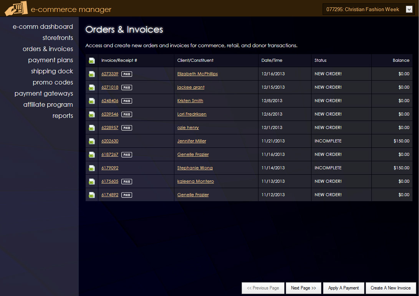The image size is (419, 296).
Task: Open the payment gateways page
Action: pos(44,94)
